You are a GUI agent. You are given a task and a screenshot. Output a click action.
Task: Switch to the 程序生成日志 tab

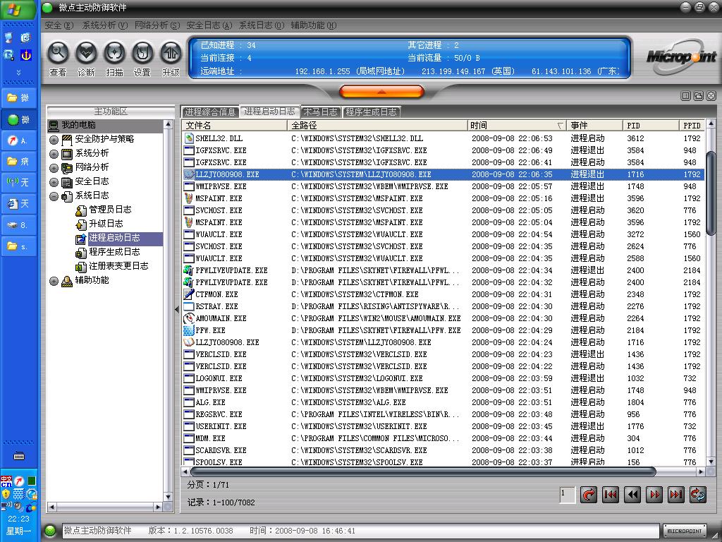[x=371, y=112]
